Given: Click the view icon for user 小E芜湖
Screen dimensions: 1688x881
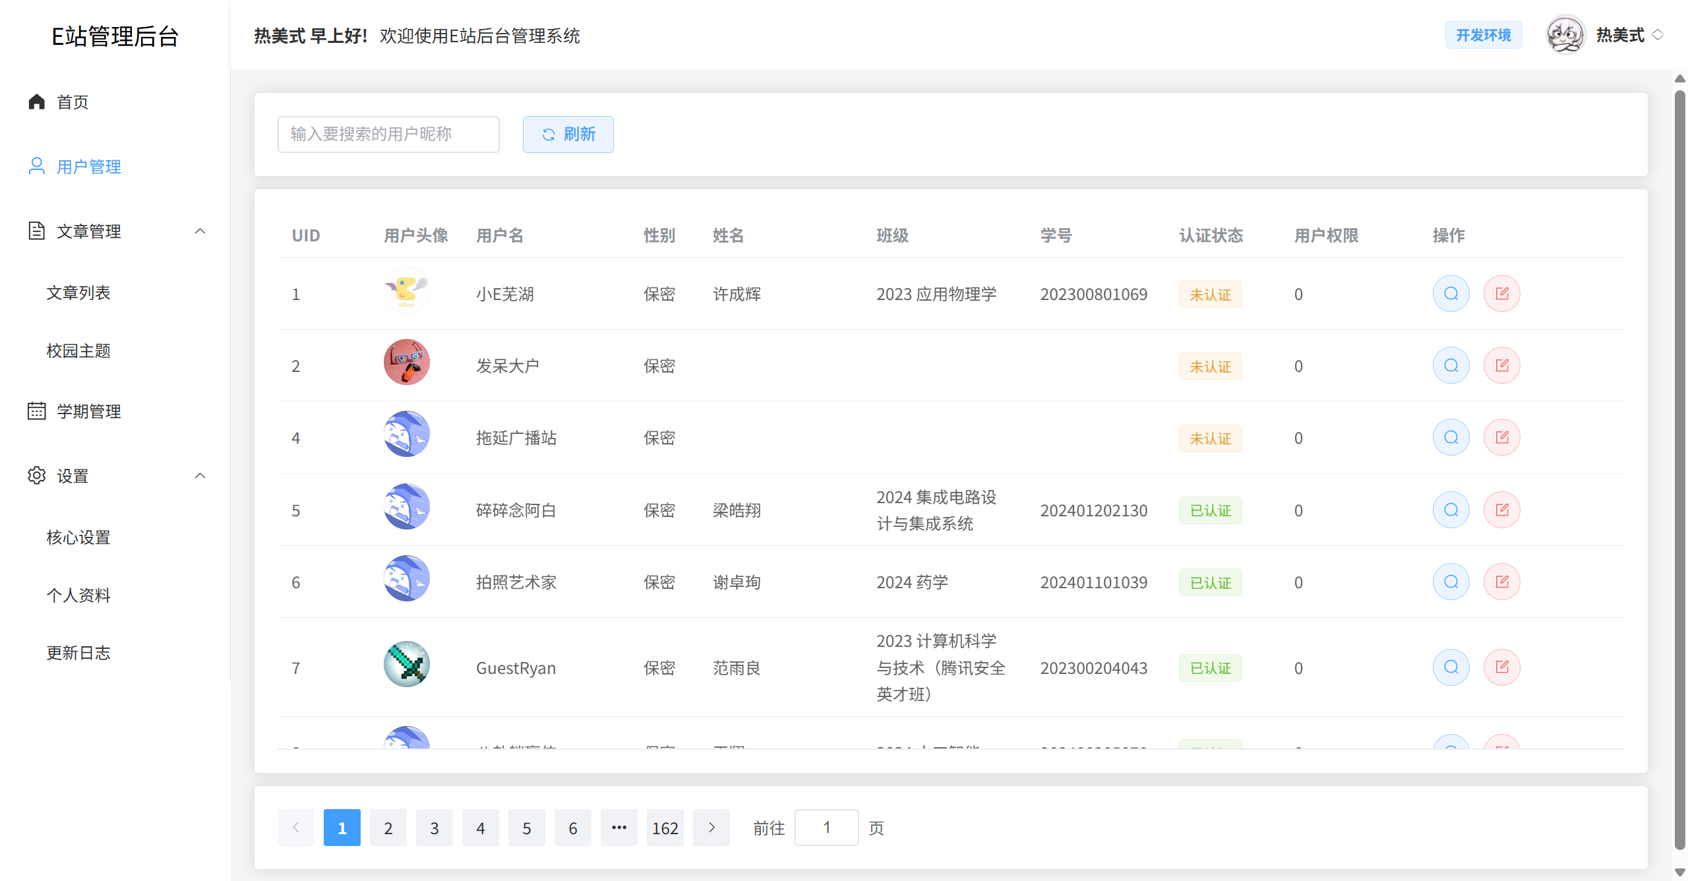Looking at the screenshot, I should point(1451,293).
